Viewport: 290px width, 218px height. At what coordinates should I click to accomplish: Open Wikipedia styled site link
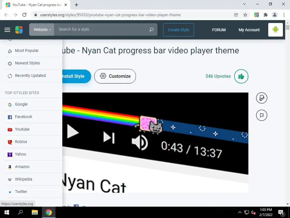(33, 179)
